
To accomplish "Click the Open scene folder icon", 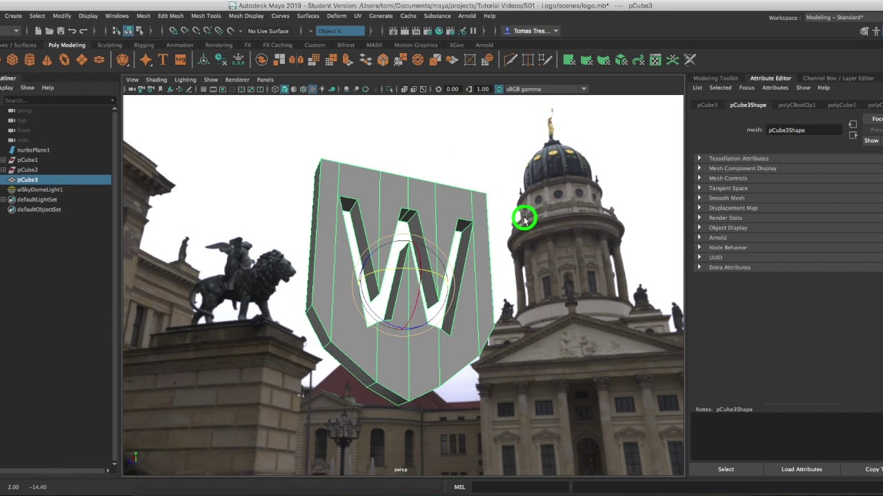I will 49,31.
